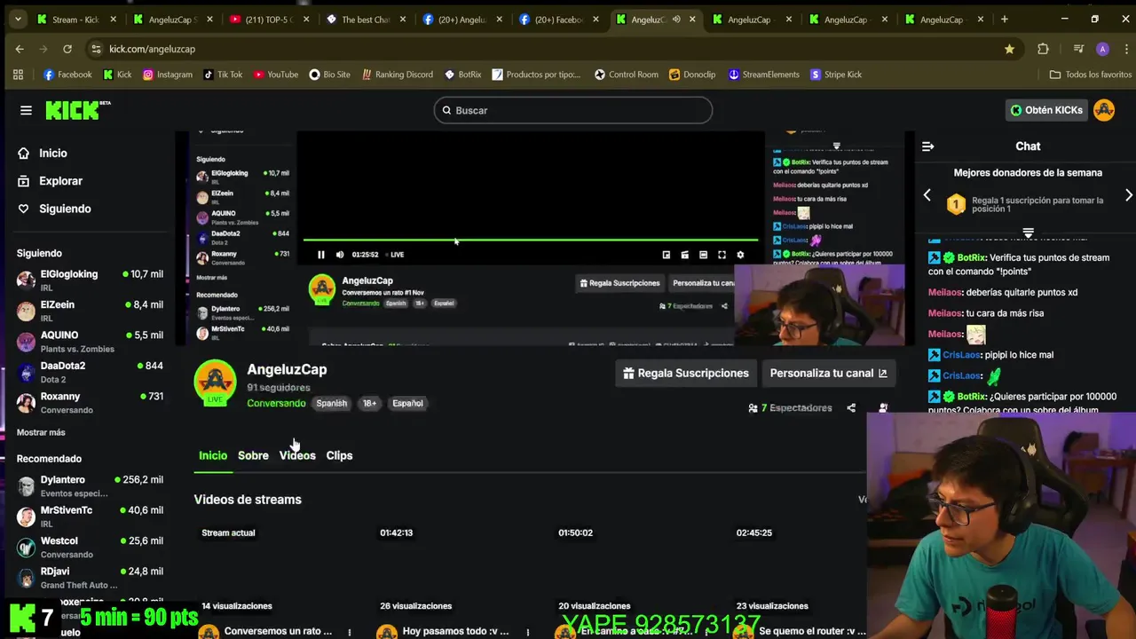Open DaaDota2 channel in Siguiendo list

[89, 372]
